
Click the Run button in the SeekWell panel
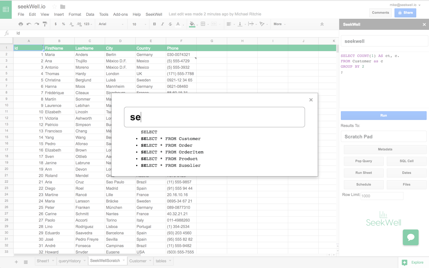(x=383, y=115)
